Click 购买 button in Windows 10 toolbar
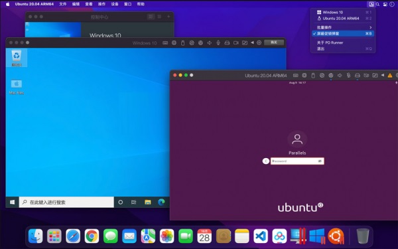This screenshot has height=249, width=398. coord(274,42)
